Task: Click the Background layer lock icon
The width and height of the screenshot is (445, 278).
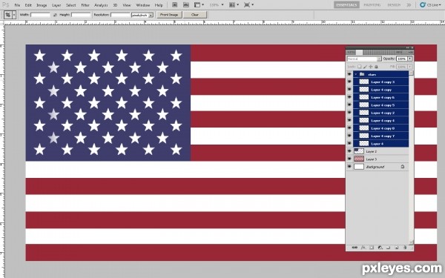Action: point(403,167)
